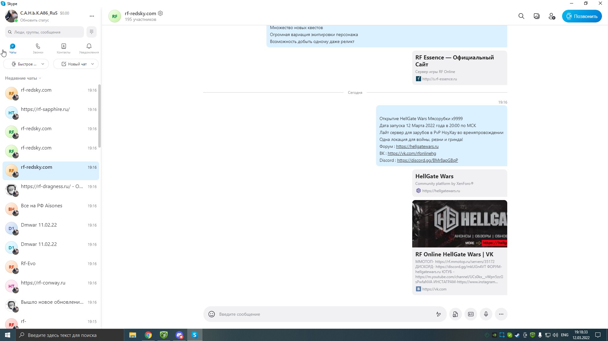Click the message input field Введите сообщение
This screenshot has width=608, height=341.
(325, 314)
